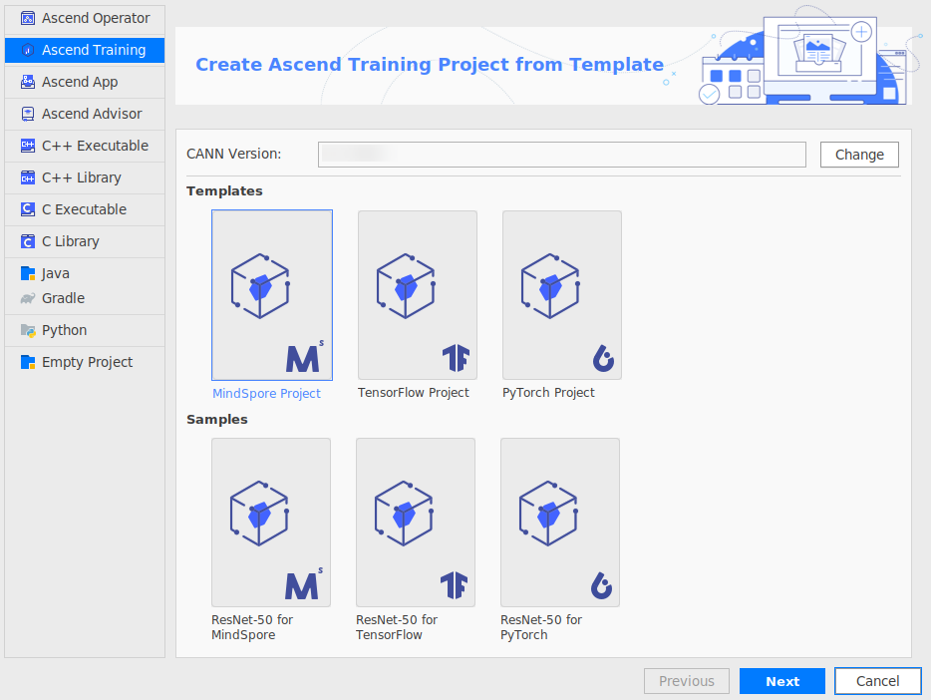Select the PyTorch Project template card
The width and height of the screenshot is (931, 700).
pos(561,295)
